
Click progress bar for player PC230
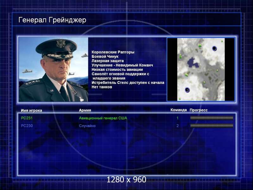212,125
